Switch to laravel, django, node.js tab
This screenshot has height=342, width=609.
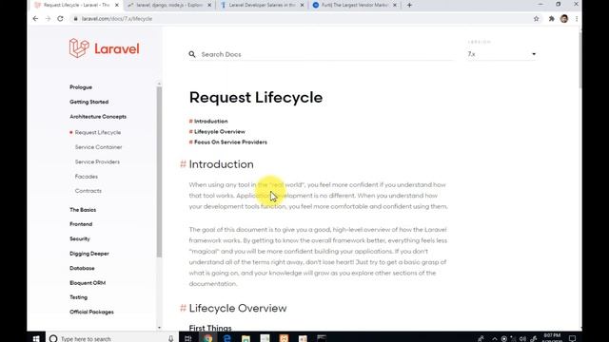click(169, 5)
